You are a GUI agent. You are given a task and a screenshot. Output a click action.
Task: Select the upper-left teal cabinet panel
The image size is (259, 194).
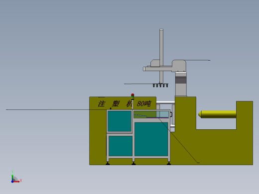[120, 121]
